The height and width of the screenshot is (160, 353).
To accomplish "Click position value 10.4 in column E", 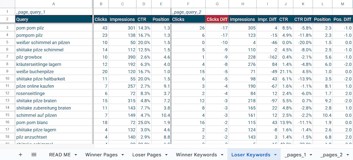I will (x=161, y=115).
